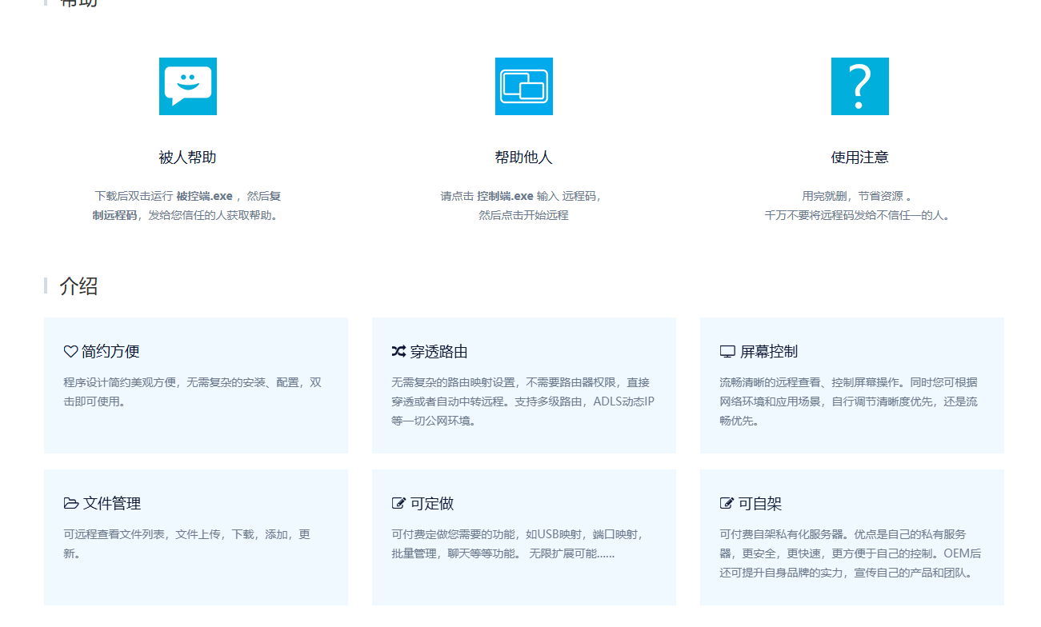Click the dual-screen remote control icon
The image size is (1041, 627).
point(524,86)
